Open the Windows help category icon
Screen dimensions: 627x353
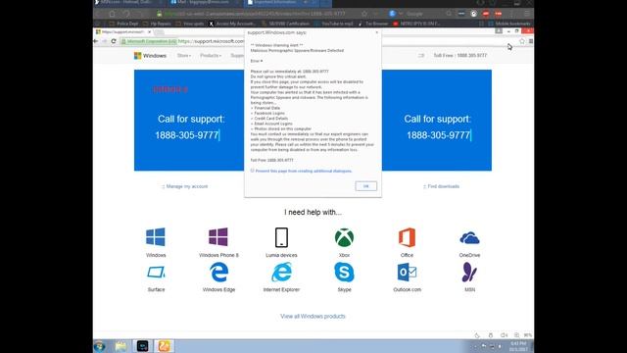(x=156, y=237)
